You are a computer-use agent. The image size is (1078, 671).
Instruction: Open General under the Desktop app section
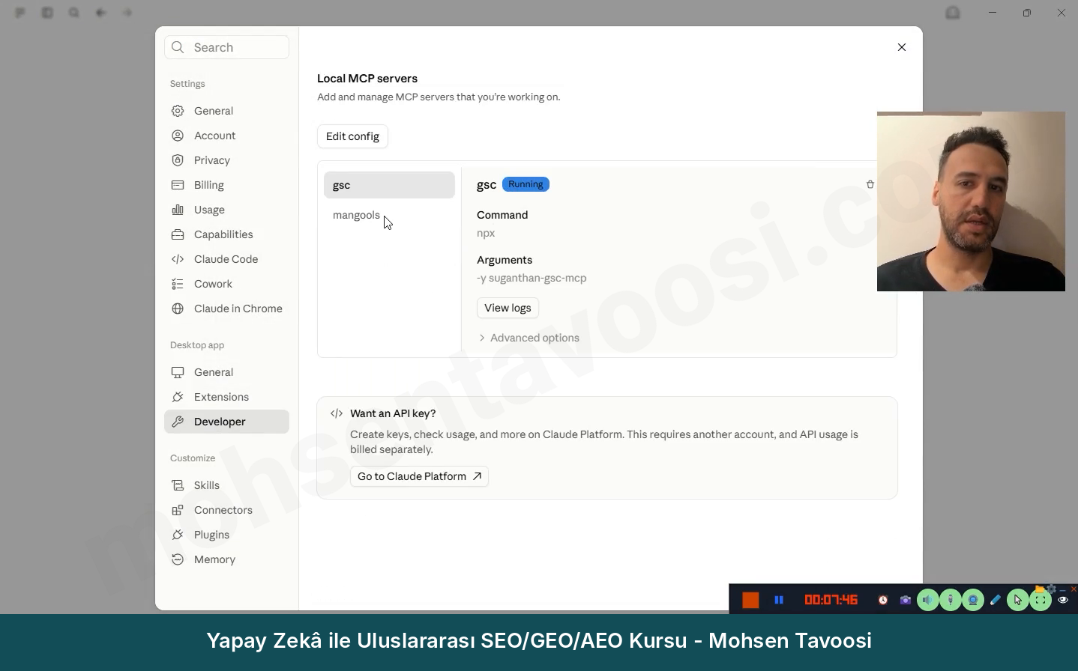pyautogui.click(x=226, y=372)
